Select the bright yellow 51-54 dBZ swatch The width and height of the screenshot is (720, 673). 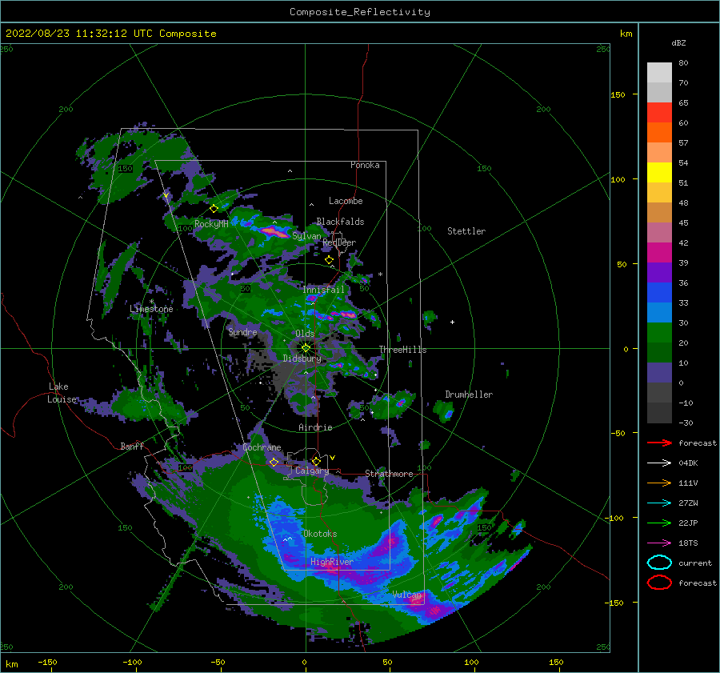(659, 172)
